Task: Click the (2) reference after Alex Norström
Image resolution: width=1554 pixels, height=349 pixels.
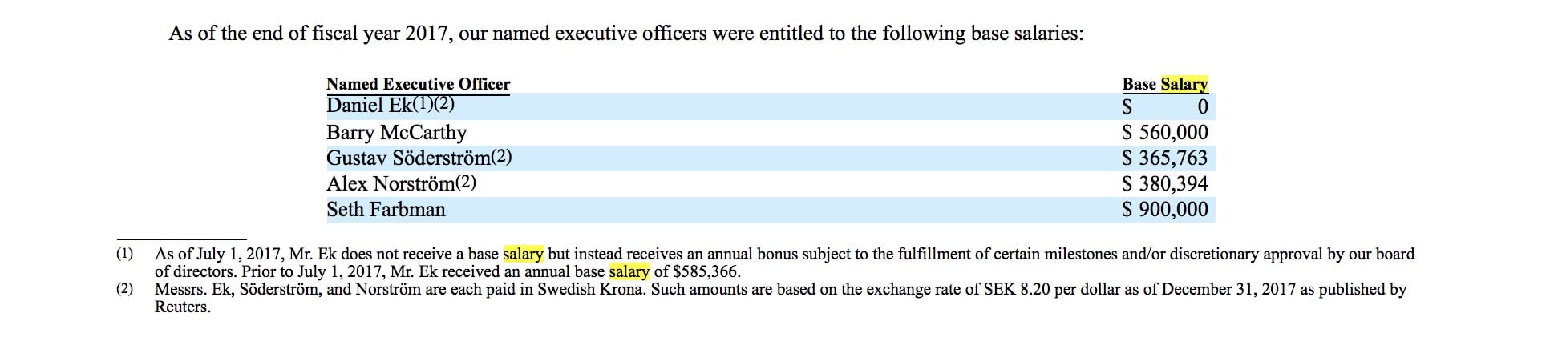Action: pyautogui.click(x=465, y=183)
